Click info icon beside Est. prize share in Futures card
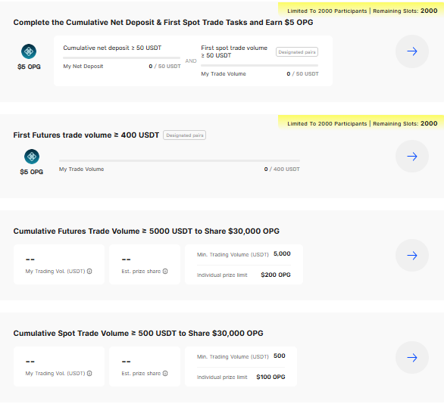 (165, 272)
